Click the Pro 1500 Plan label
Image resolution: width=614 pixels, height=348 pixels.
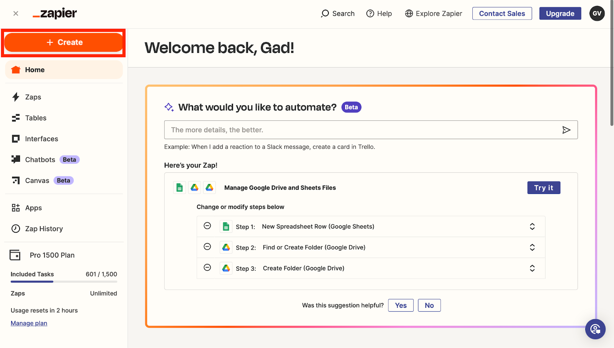(x=52, y=255)
